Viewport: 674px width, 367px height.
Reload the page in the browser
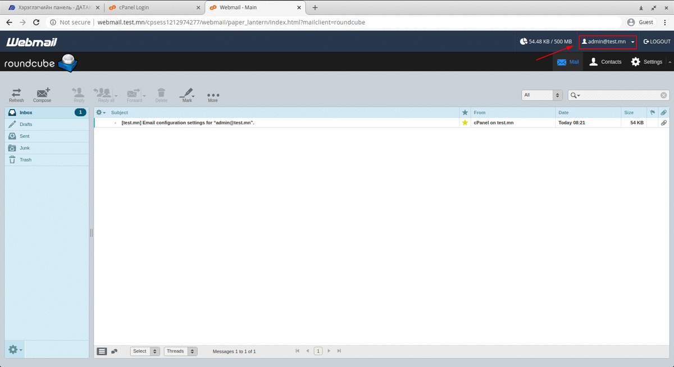click(37, 22)
